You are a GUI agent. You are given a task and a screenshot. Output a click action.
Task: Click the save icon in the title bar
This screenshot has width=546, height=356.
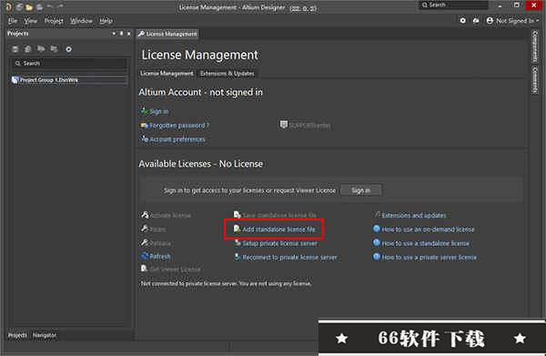point(19,7)
